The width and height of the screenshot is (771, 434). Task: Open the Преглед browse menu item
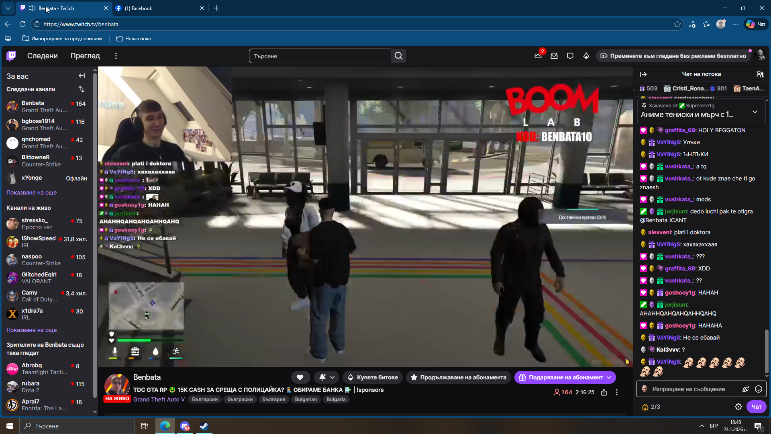pyautogui.click(x=85, y=56)
